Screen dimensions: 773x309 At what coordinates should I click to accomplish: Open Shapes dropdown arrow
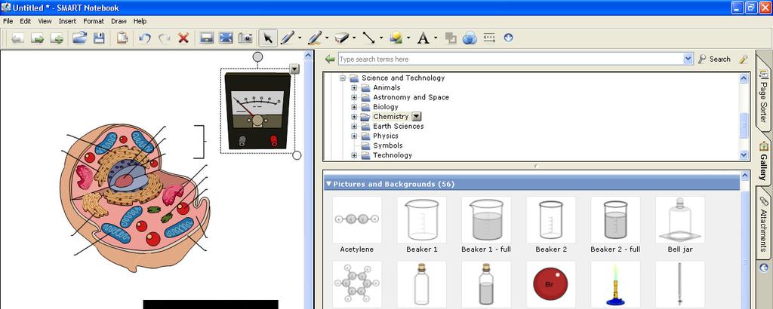(408, 38)
